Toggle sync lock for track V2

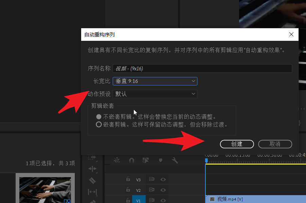tap(151, 190)
